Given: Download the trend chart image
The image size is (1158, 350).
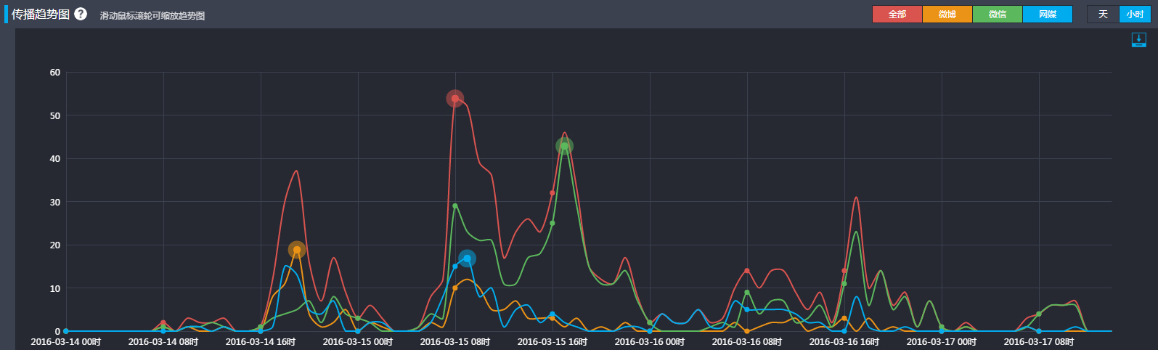Looking at the screenshot, I should (x=1138, y=41).
